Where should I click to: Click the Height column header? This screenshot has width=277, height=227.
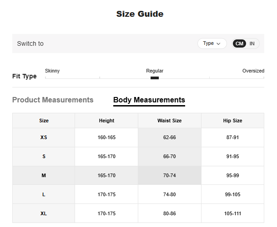[106, 121]
